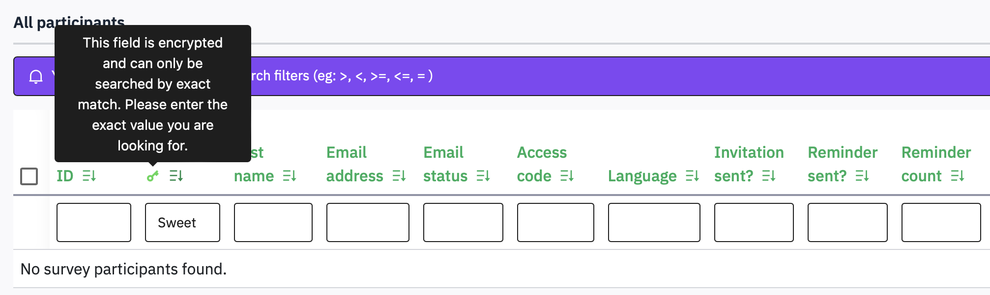
Task: Click the Language column header
Action: [642, 176]
